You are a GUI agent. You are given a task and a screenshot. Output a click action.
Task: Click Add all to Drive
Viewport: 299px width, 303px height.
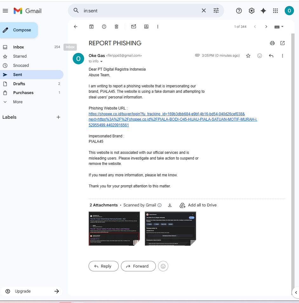coord(198,205)
